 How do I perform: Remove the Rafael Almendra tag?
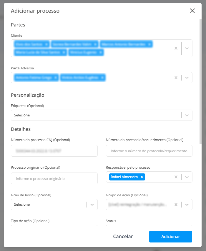tap(142, 177)
